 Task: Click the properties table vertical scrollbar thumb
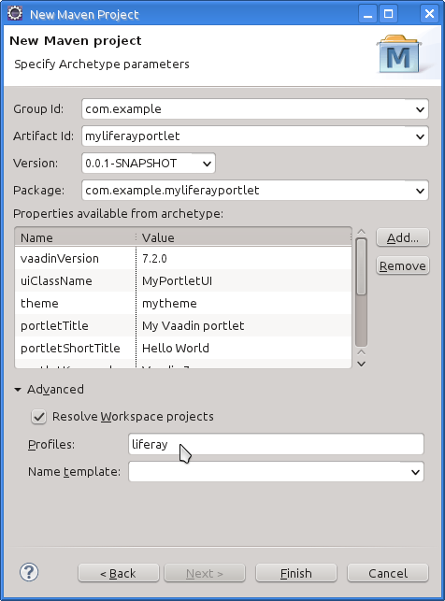pyautogui.click(x=361, y=266)
